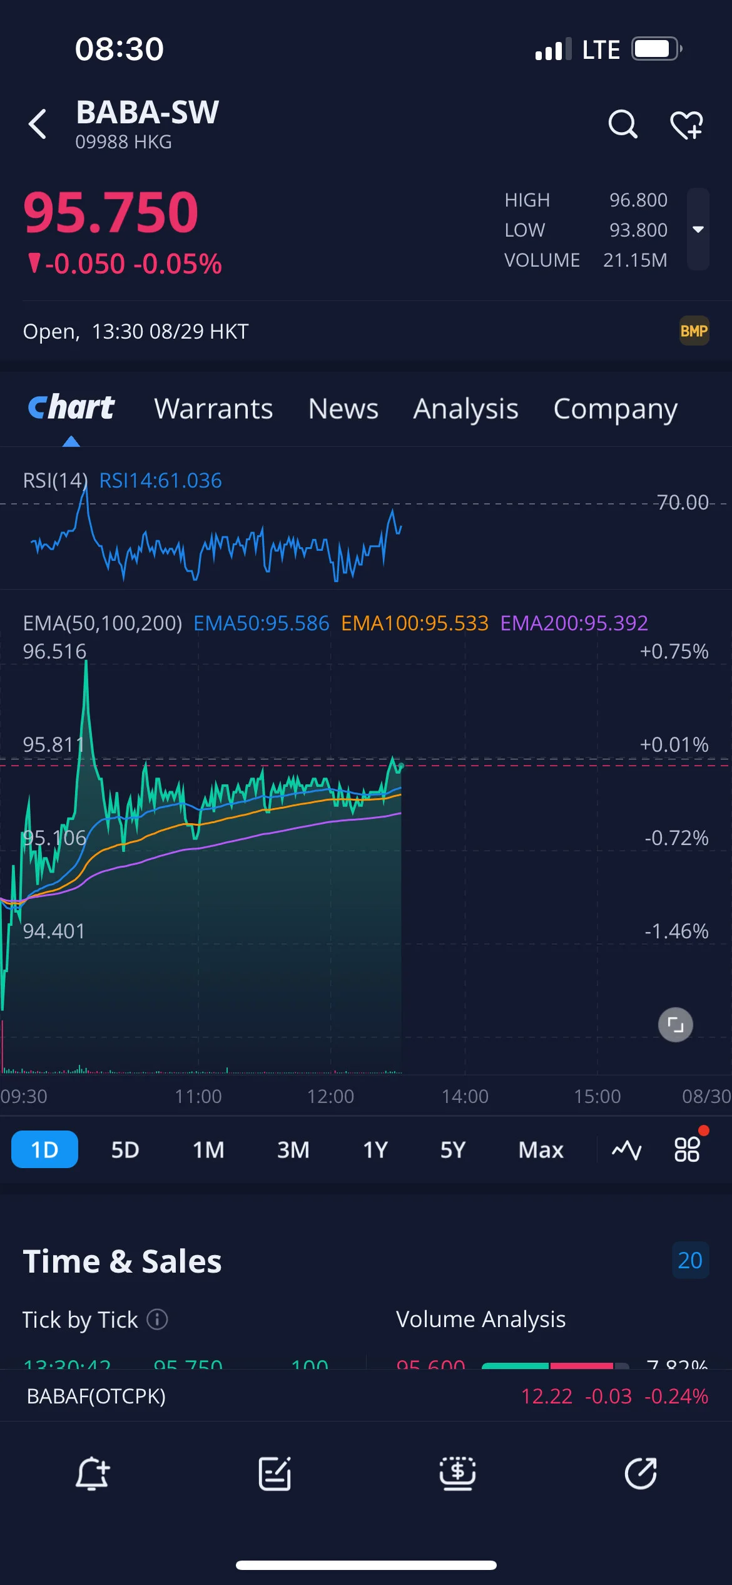Open the RSI(14) indicator settings label
This screenshot has height=1585, width=732.
coord(55,480)
